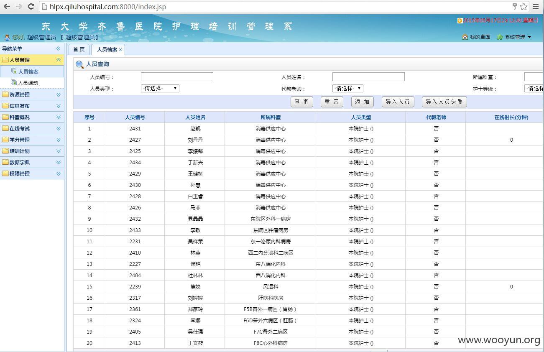The height and width of the screenshot is (352, 544).
Task: Click the browser forward arrow
Action: point(19,6)
